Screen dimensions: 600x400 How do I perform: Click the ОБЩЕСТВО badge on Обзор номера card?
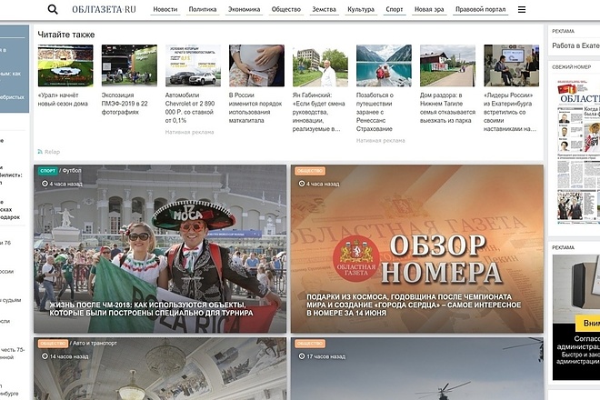point(310,171)
